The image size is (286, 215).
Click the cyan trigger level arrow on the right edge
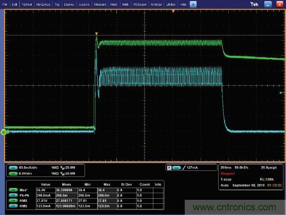(282, 93)
